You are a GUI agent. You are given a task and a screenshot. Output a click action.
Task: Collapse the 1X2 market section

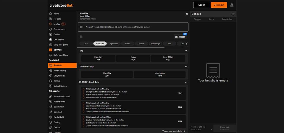pos(186,51)
